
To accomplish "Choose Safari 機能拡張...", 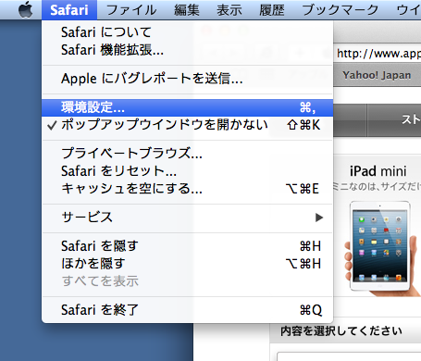I will [x=188, y=50].
